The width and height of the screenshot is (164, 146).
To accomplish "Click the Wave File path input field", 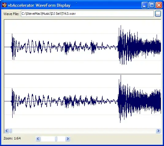I will pyautogui.click(x=87, y=14).
